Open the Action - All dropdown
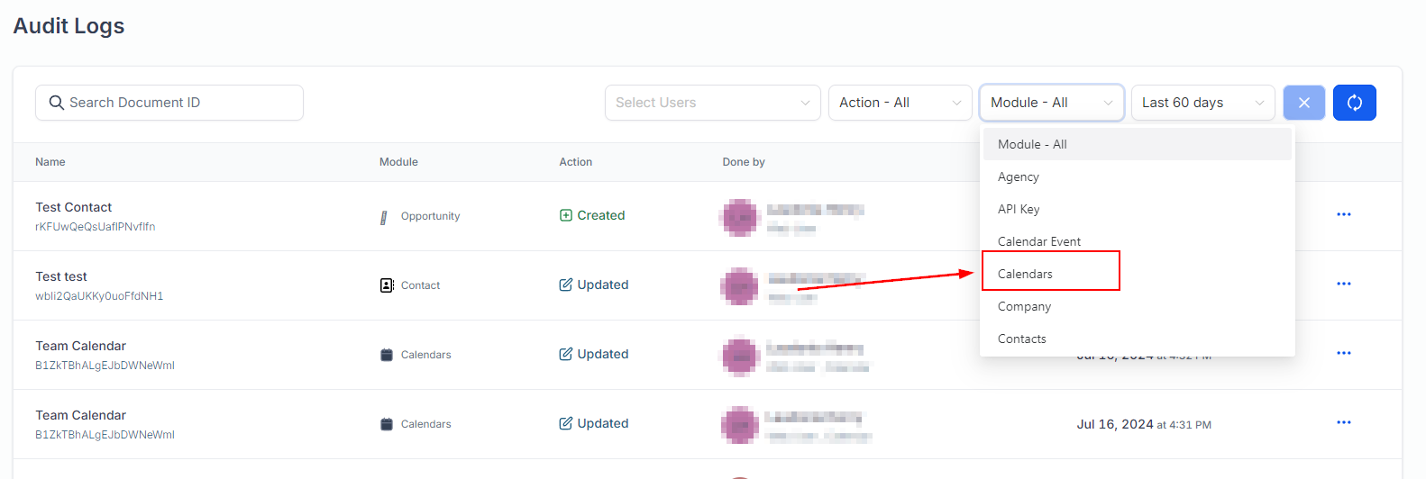Viewport: 1426px width, 479px height. [900, 103]
